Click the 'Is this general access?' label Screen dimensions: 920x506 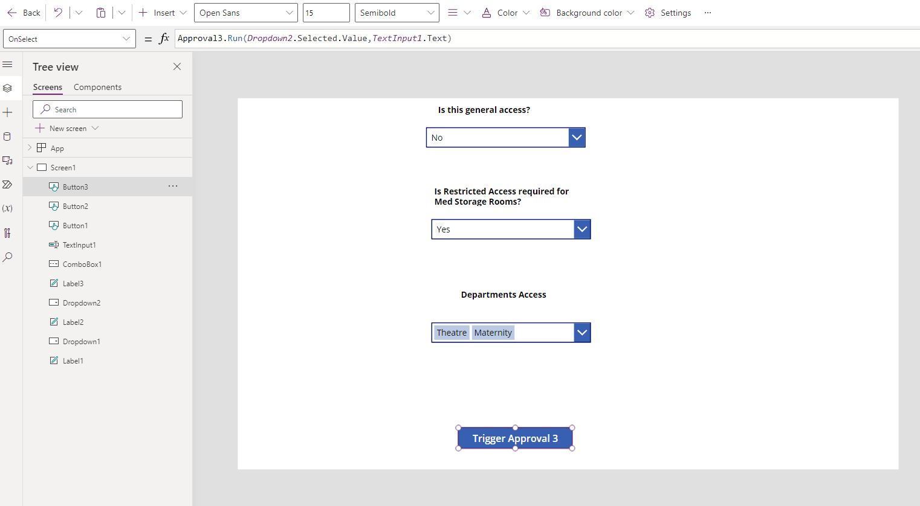(x=484, y=110)
